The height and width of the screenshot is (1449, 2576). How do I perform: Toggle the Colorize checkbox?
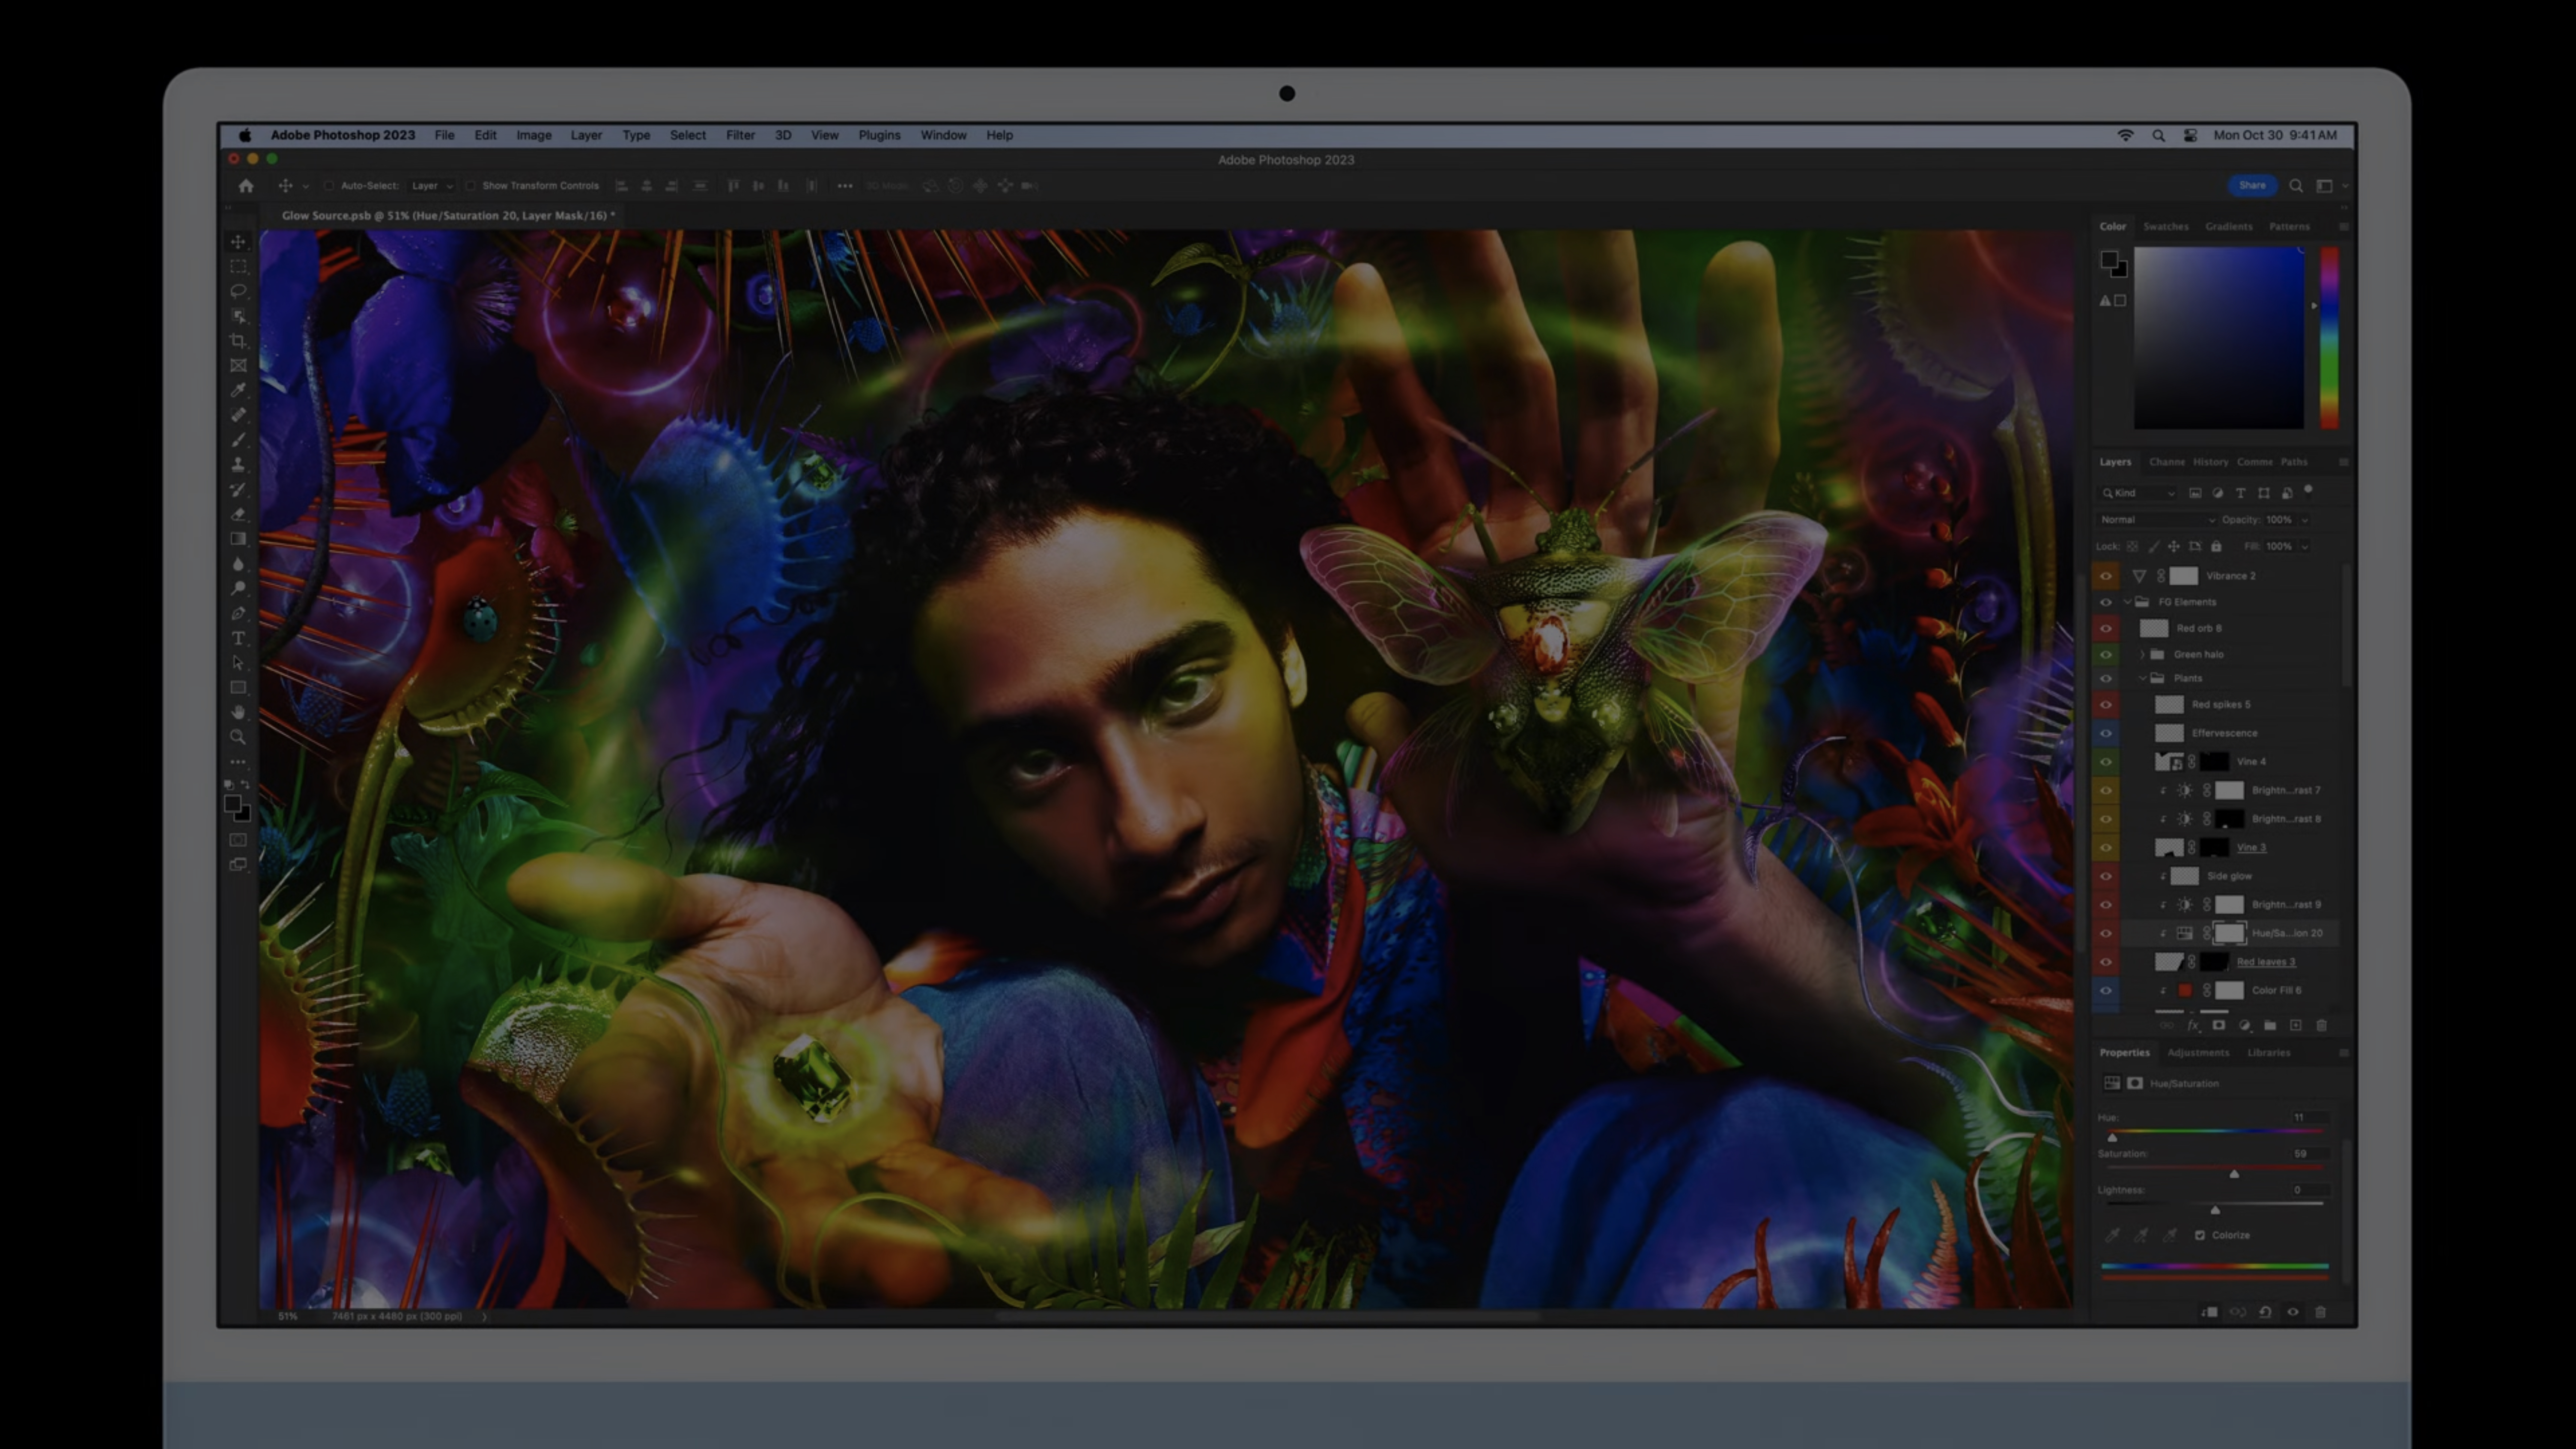[x=2200, y=1235]
